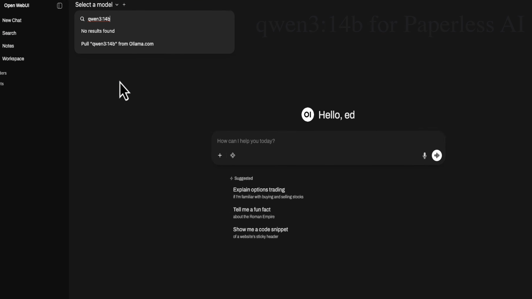Pull "qwen3:14b" from Ollama.com
Screen dimensions: 532x299
point(117,44)
